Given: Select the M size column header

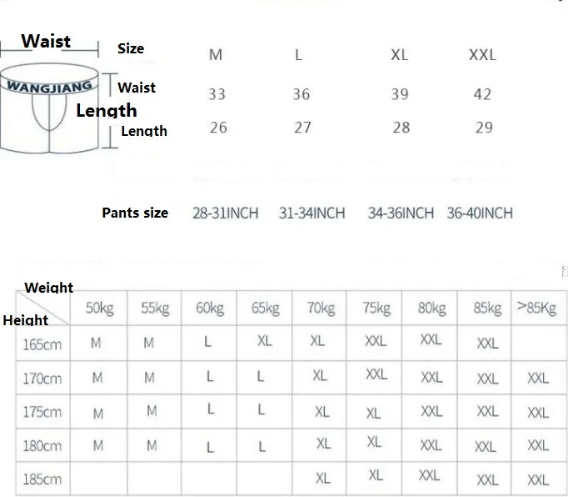Looking at the screenshot, I should tap(216, 55).
